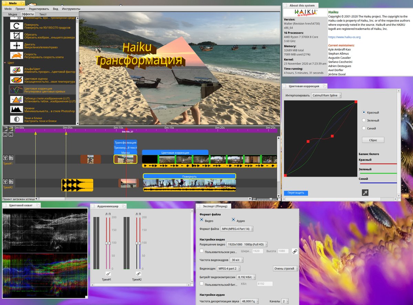Select the Colour Grading (Цветовая оценка) icon

coord(16,80)
